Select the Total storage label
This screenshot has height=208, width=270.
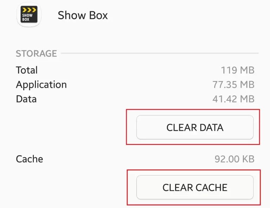tap(27, 70)
